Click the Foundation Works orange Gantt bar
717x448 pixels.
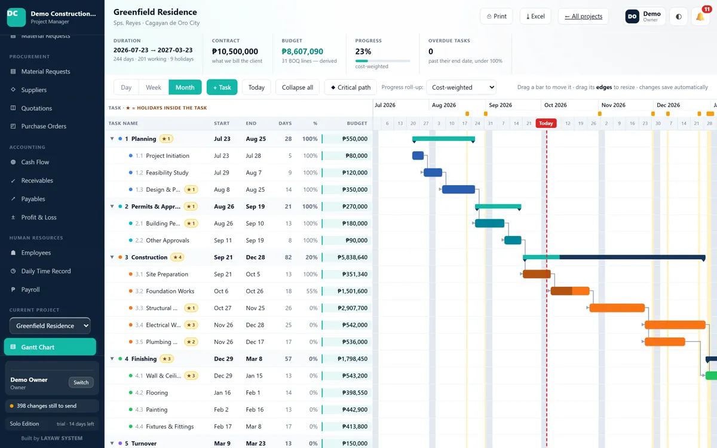[x=570, y=291]
